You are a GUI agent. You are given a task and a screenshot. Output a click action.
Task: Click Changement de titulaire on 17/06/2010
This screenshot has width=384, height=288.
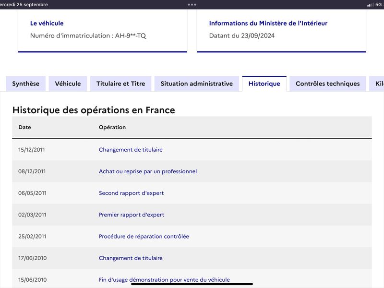131,258
